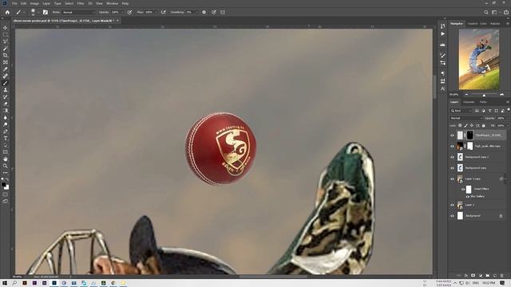The image size is (511, 287).
Task: Open the Windows Start button
Action: [x=5, y=283]
